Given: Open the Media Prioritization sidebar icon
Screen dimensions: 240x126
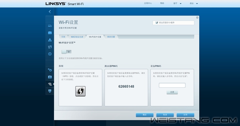Looking at the screenshot, I should 50,47.
